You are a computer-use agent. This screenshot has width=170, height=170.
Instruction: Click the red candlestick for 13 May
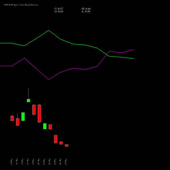point(12,118)
